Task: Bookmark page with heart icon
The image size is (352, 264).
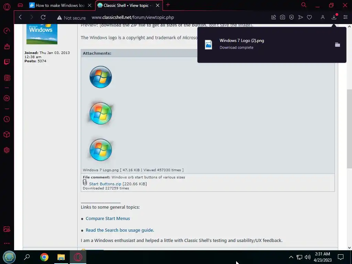Action: coord(309,17)
